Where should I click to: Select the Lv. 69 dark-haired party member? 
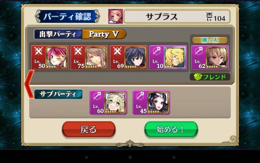(129, 58)
